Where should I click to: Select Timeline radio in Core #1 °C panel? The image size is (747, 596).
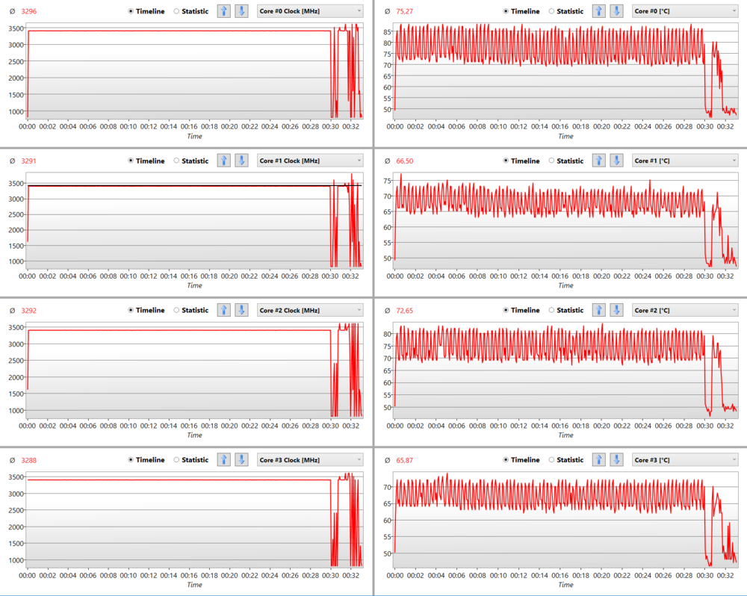507,161
